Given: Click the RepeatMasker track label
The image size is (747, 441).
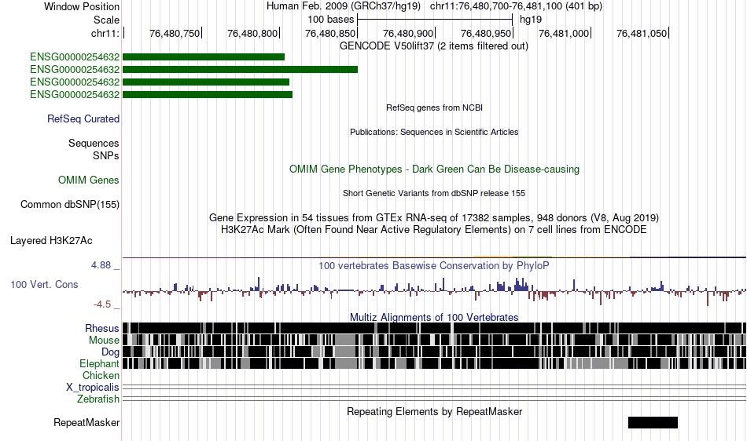Looking at the screenshot, I should click(86, 422).
